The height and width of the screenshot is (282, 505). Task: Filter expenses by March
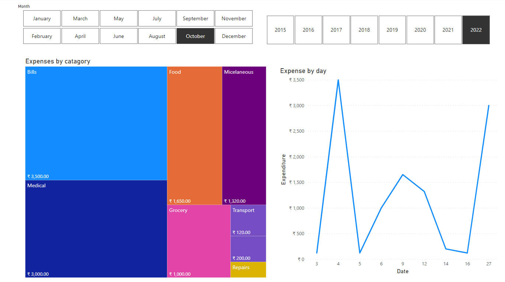(x=80, y=18)
